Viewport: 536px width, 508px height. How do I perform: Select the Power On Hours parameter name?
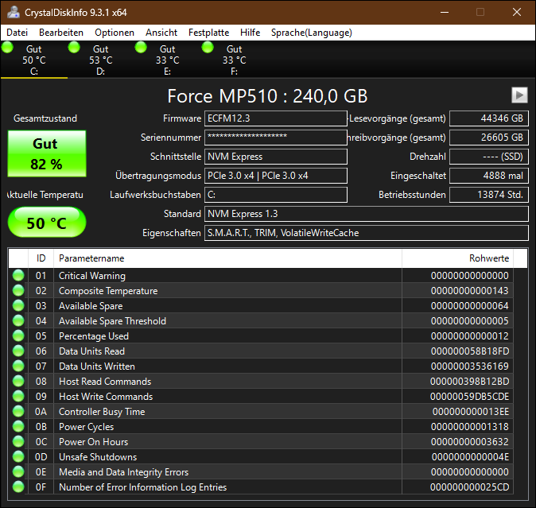93,441
